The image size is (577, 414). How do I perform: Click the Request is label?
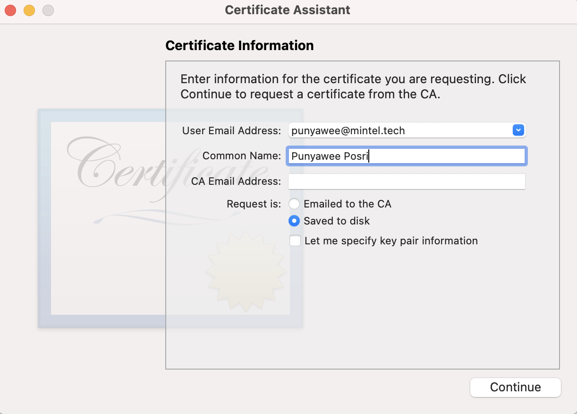pyautogui.click(x=254, y=204)
